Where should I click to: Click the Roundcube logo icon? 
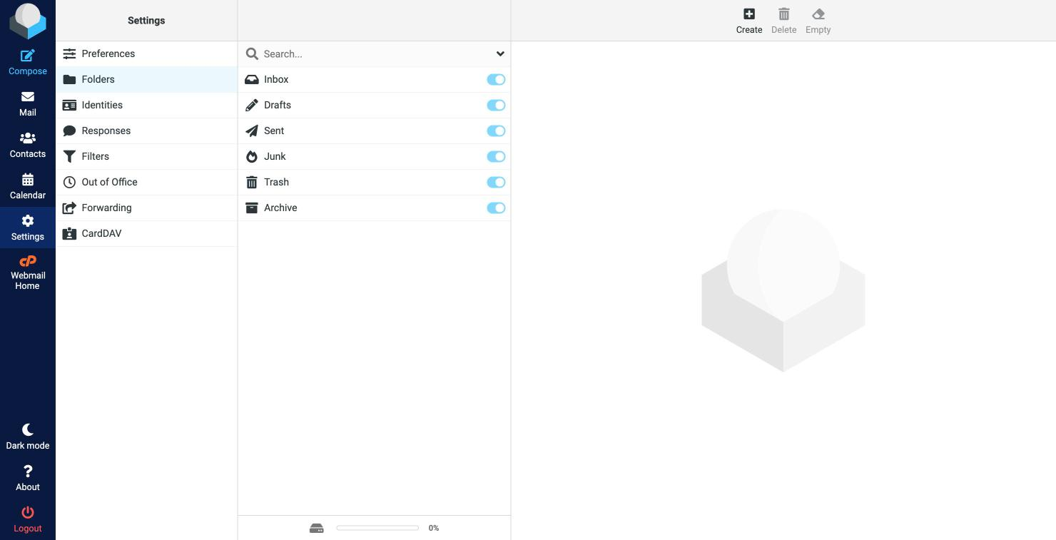tap(28, 21)
